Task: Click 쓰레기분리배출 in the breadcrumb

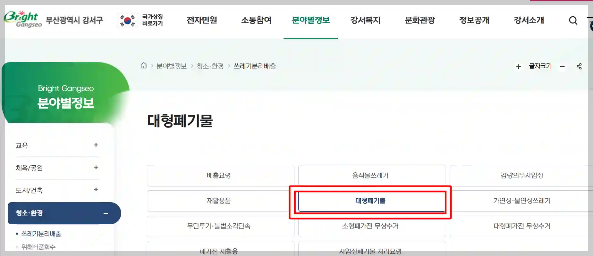Action: coord(255,66)
